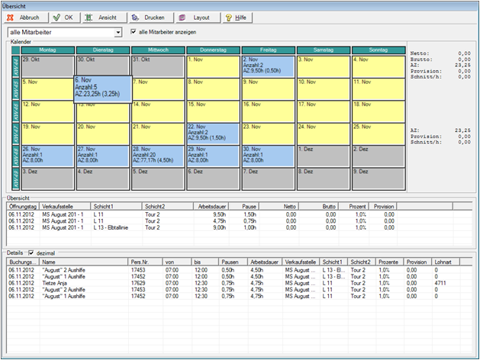Sort Details by bis column header
480x360 pixels.
click(x=205, y=262)
